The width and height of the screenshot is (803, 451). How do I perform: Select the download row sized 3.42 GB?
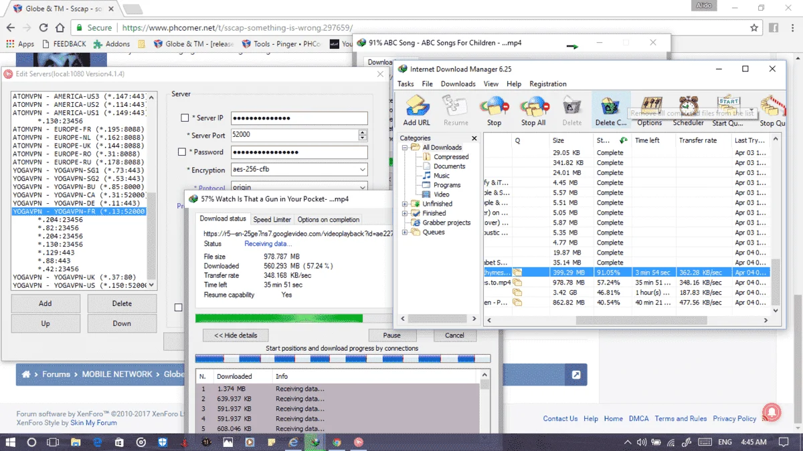tap(626, 293)
